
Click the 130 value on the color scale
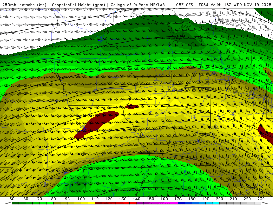(123, 199)
